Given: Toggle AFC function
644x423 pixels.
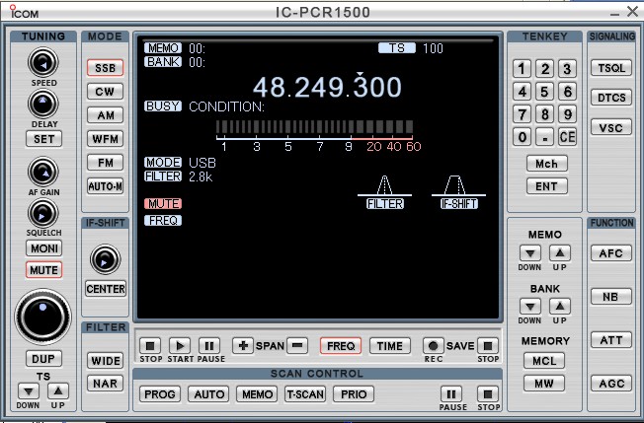Looking at the screenshot, I should [x=611, y=252].
